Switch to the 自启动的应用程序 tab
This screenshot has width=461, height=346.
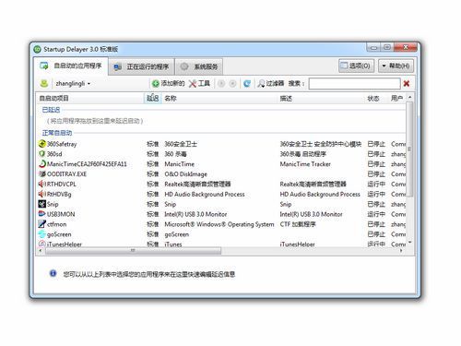click(71, 66)
